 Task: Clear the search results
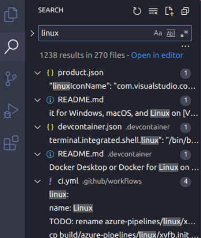click(x=153, y=11)
